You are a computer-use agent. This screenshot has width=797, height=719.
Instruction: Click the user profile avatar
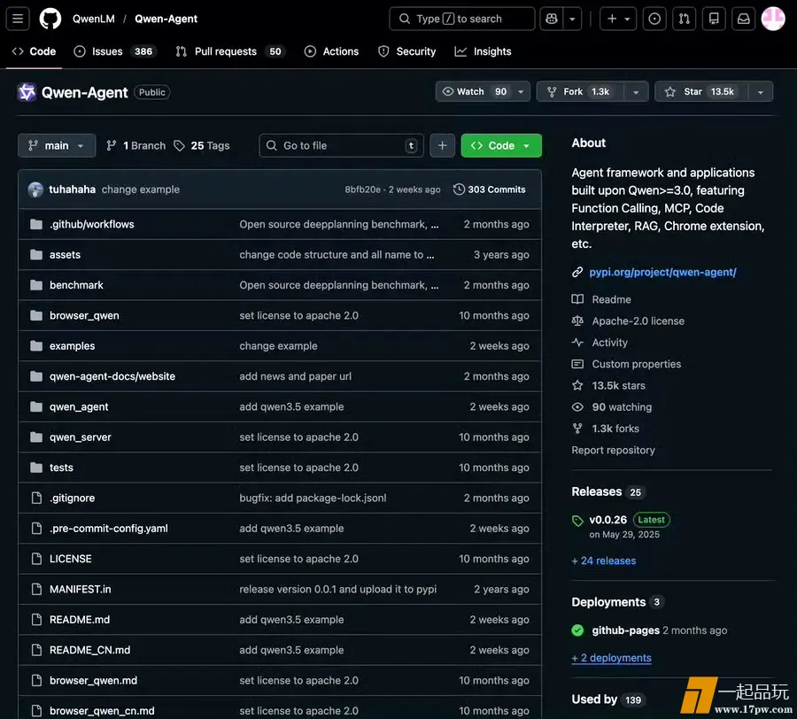coord(773,19)
